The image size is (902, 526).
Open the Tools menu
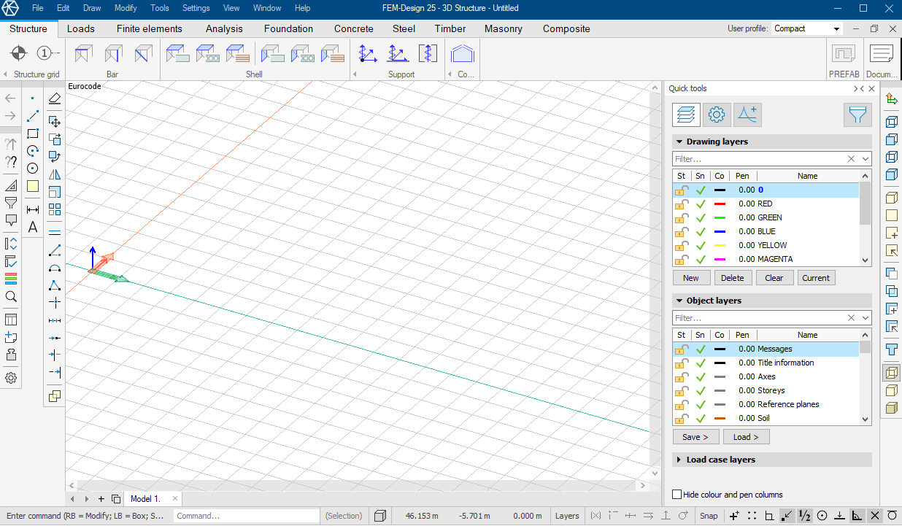(x=160, y=8)
